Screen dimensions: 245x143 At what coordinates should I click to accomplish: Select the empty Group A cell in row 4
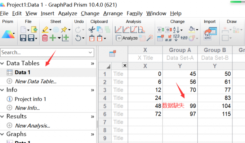pos(180,98)
